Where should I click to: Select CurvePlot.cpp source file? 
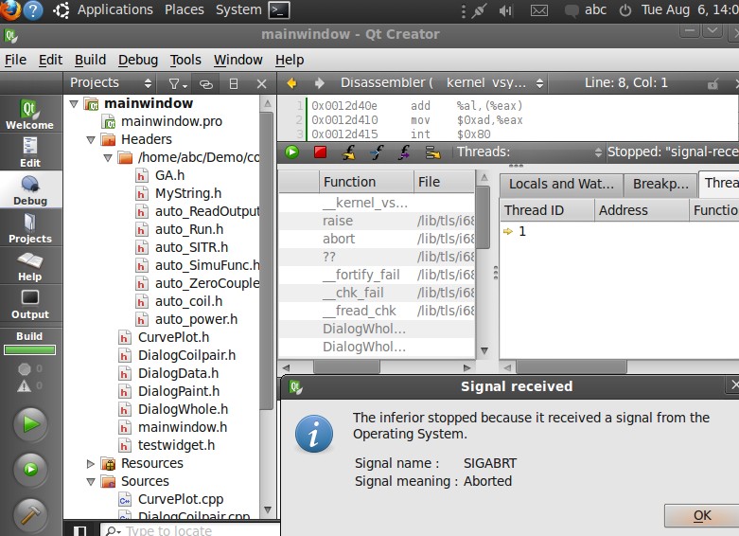[181, 499]
